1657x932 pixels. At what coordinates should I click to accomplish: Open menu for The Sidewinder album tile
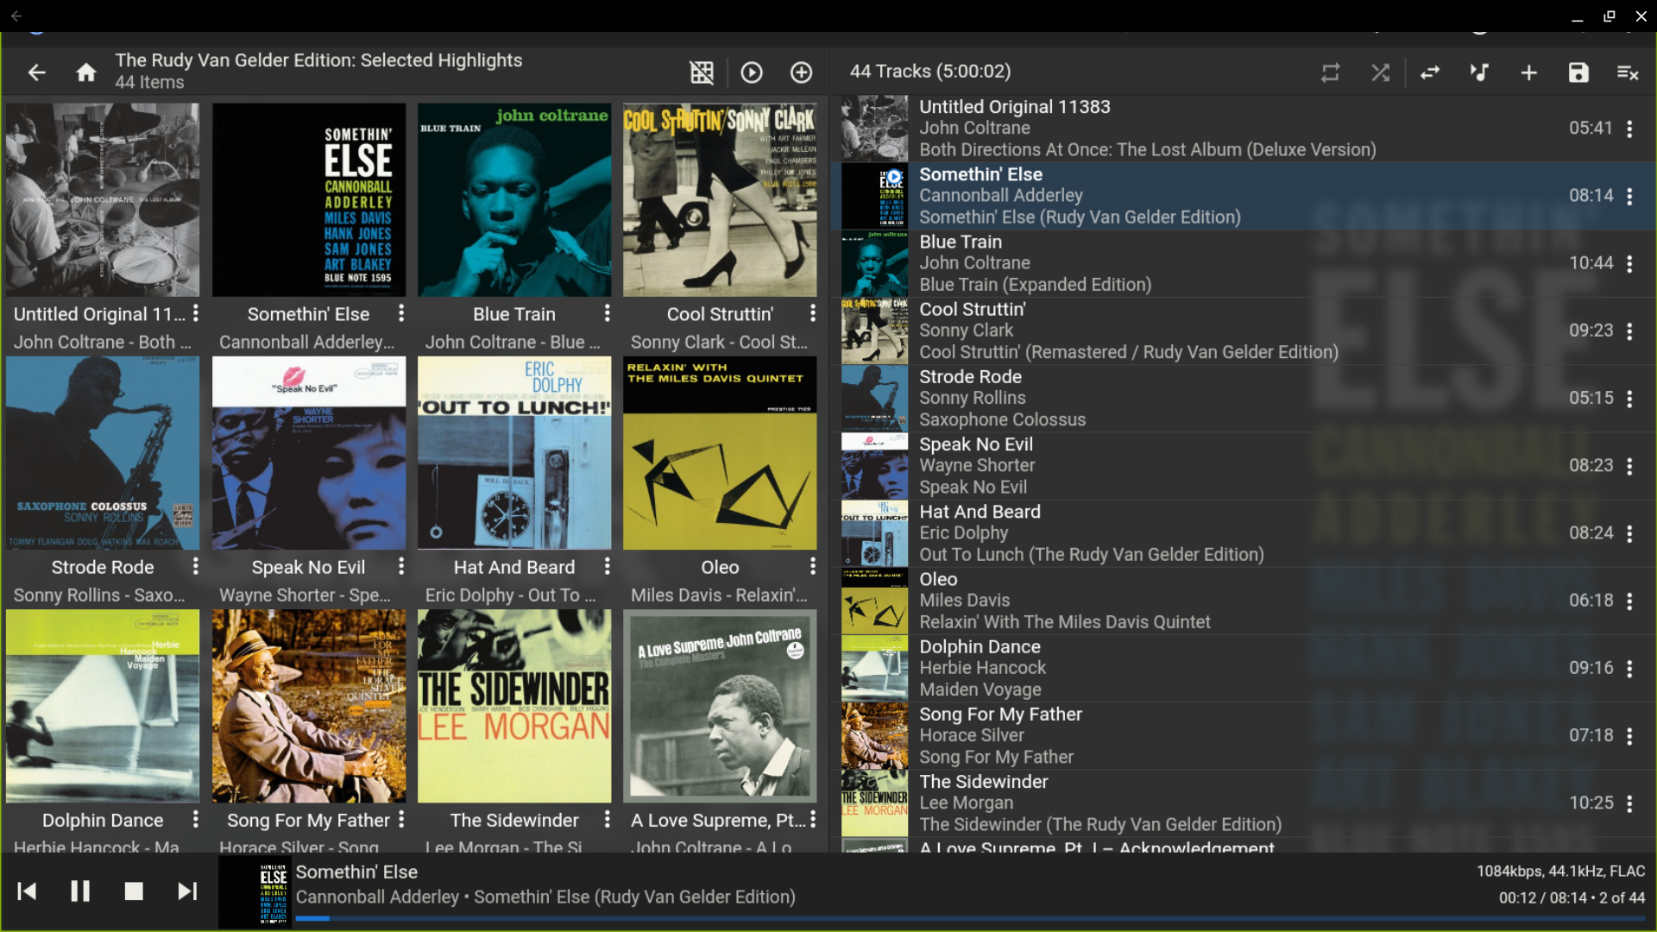point(608,820)
